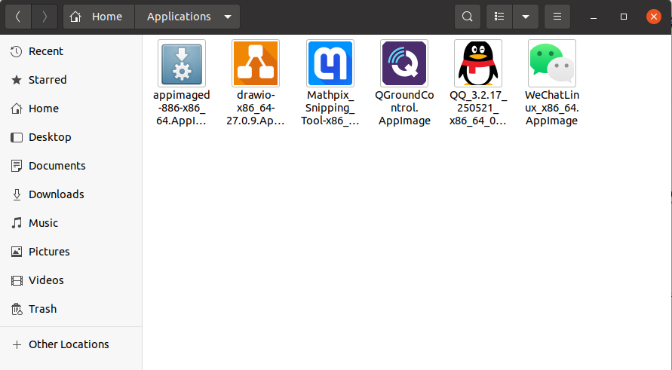The image size is (672, 370).
Task: Click the Music note icon in sidebar
Action: pyautogui.click(x=17, y=223)
